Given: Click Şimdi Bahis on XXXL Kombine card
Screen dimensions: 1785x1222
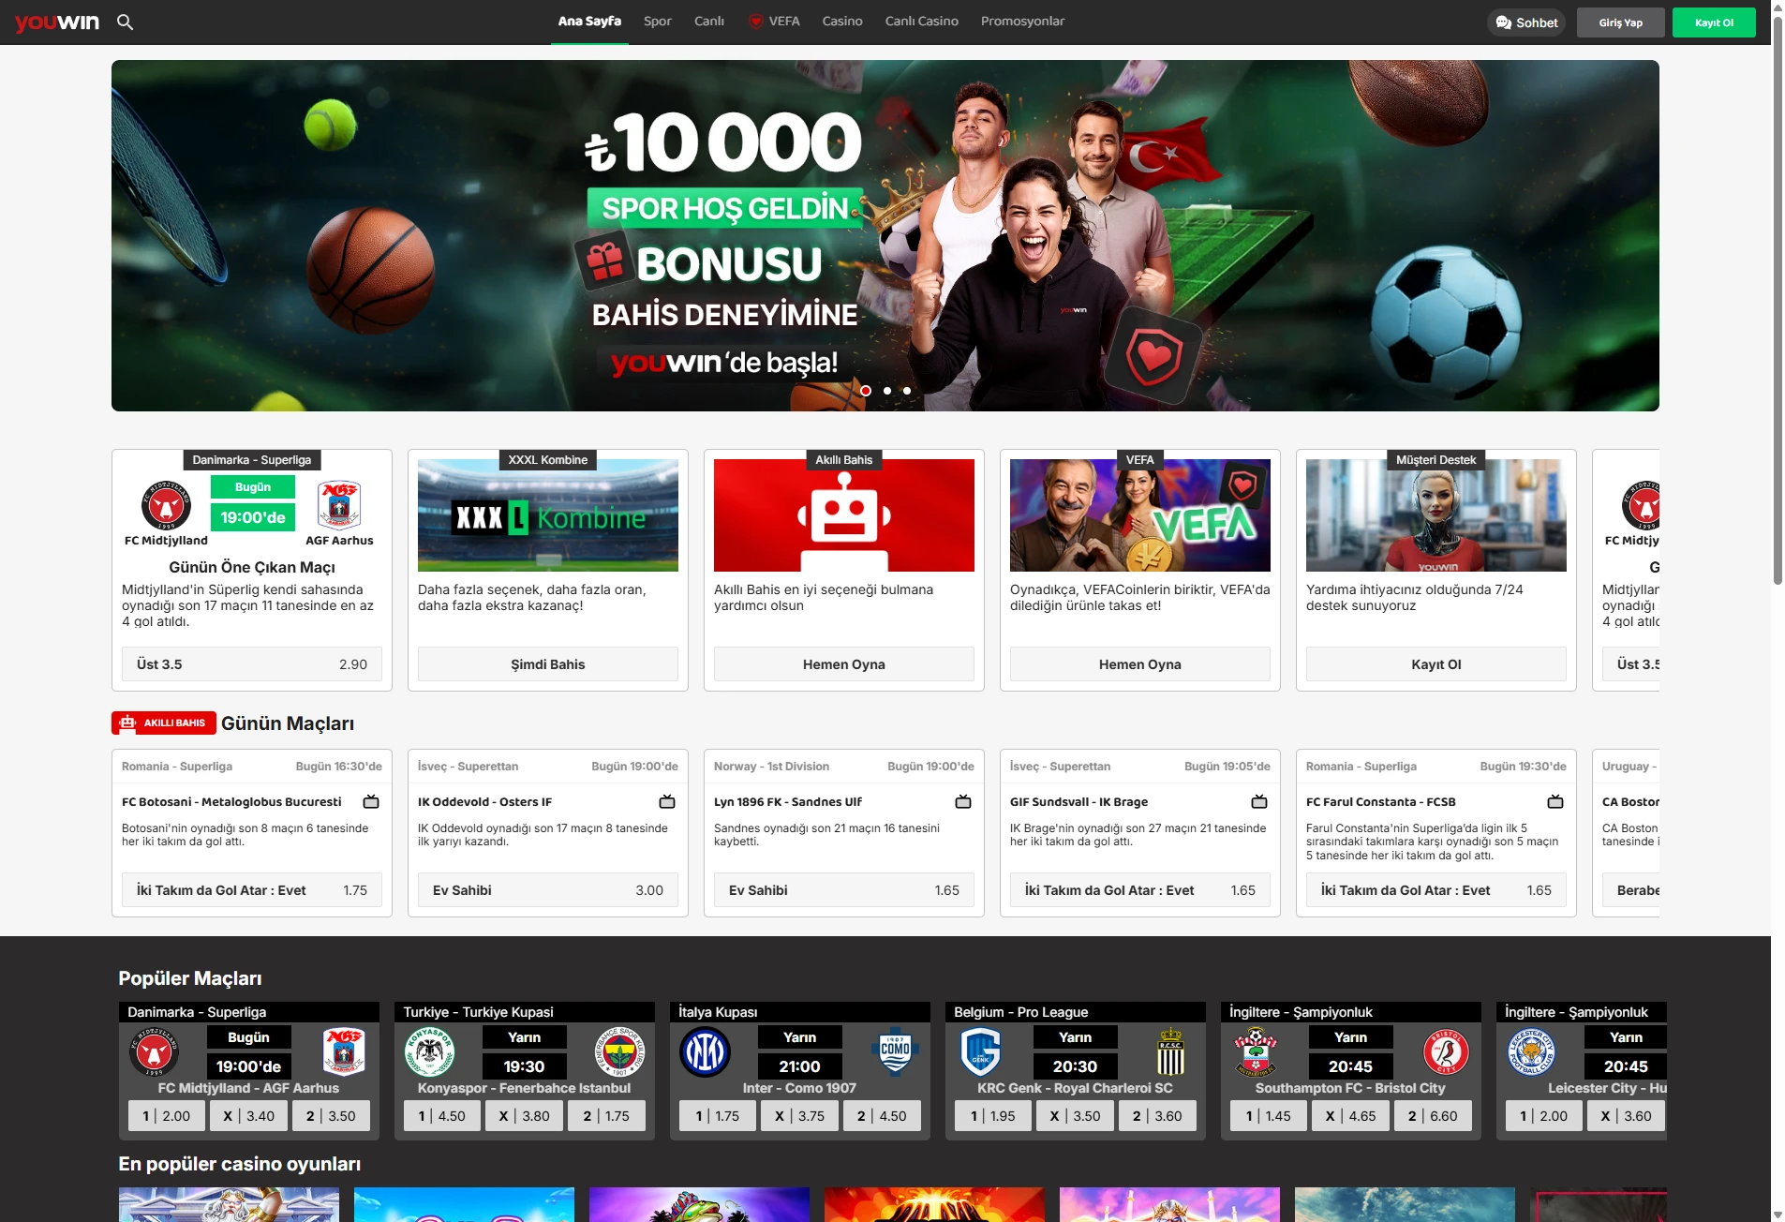Looking at the screenshot, I should point(548,664).
